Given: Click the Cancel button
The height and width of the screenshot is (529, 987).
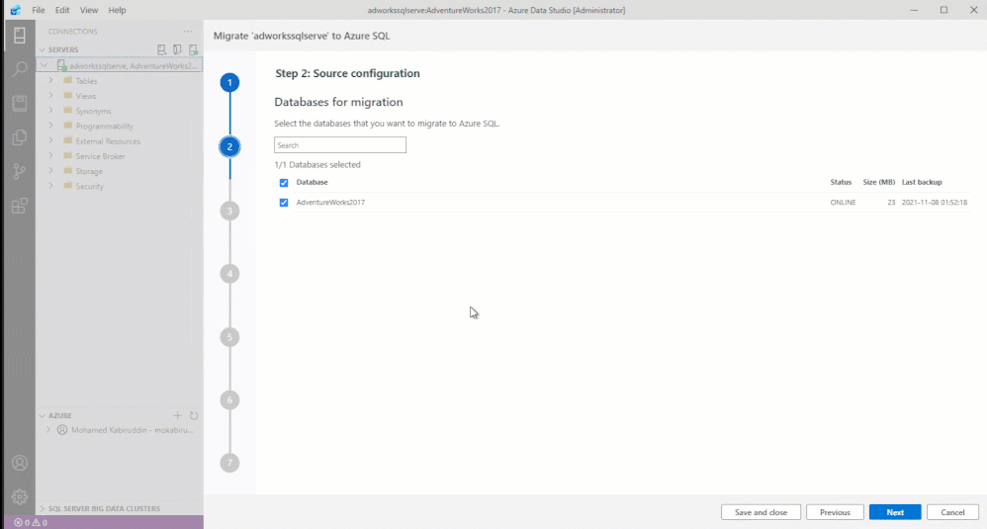Looking at the screenshot, I should (952, 512).
